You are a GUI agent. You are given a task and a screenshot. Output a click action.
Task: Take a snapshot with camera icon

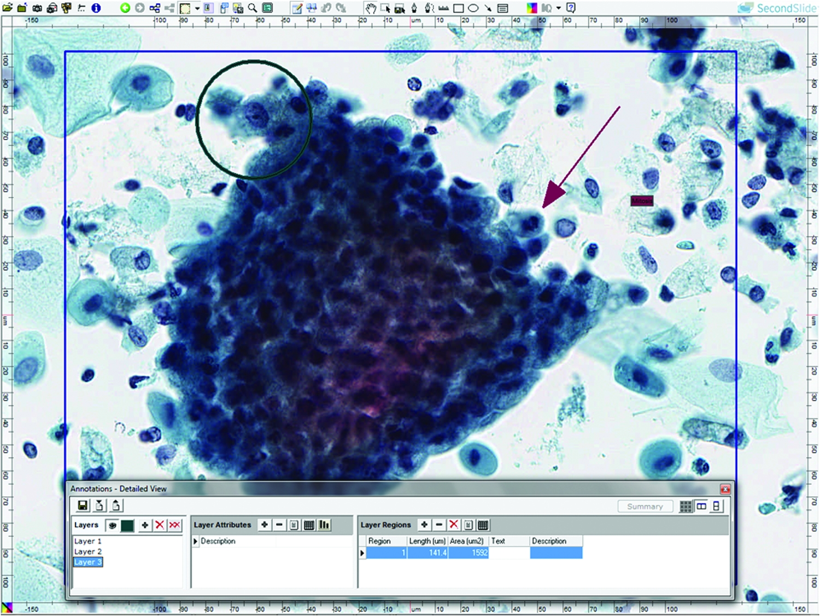(x=37, y=8)
